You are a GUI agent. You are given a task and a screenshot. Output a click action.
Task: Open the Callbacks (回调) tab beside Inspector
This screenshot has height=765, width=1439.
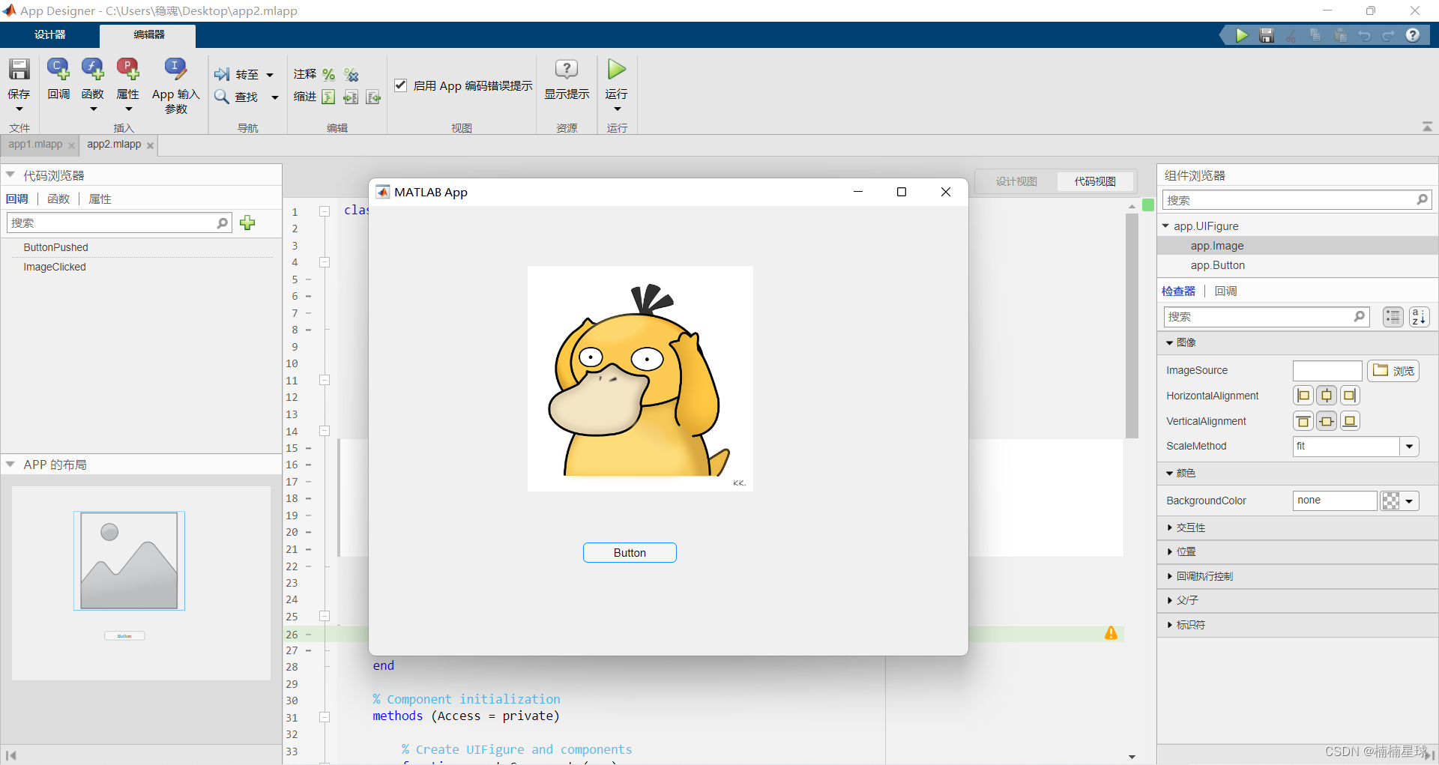1225,291
